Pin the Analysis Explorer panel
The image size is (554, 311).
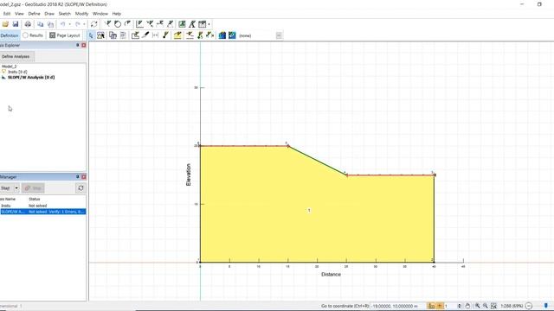pos(77,45)
